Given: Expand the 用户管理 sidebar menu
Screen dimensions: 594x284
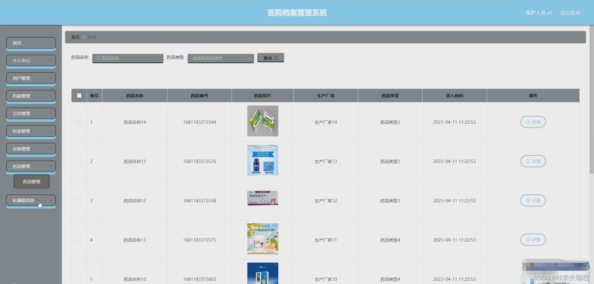Looking at the screenshot, I should point(31,78).
